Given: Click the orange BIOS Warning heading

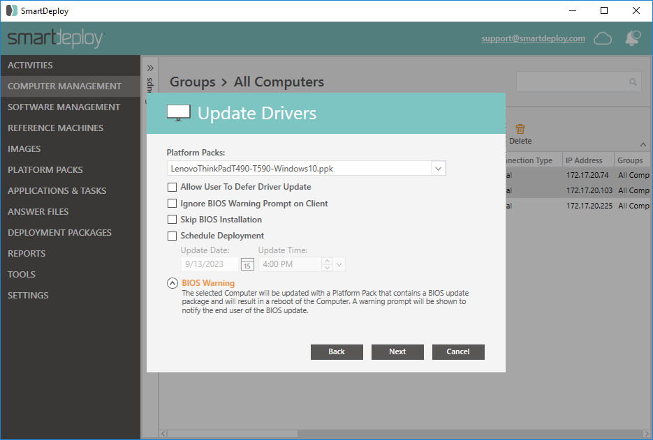Looking at the screenshot, I should (x=208, y=283).
